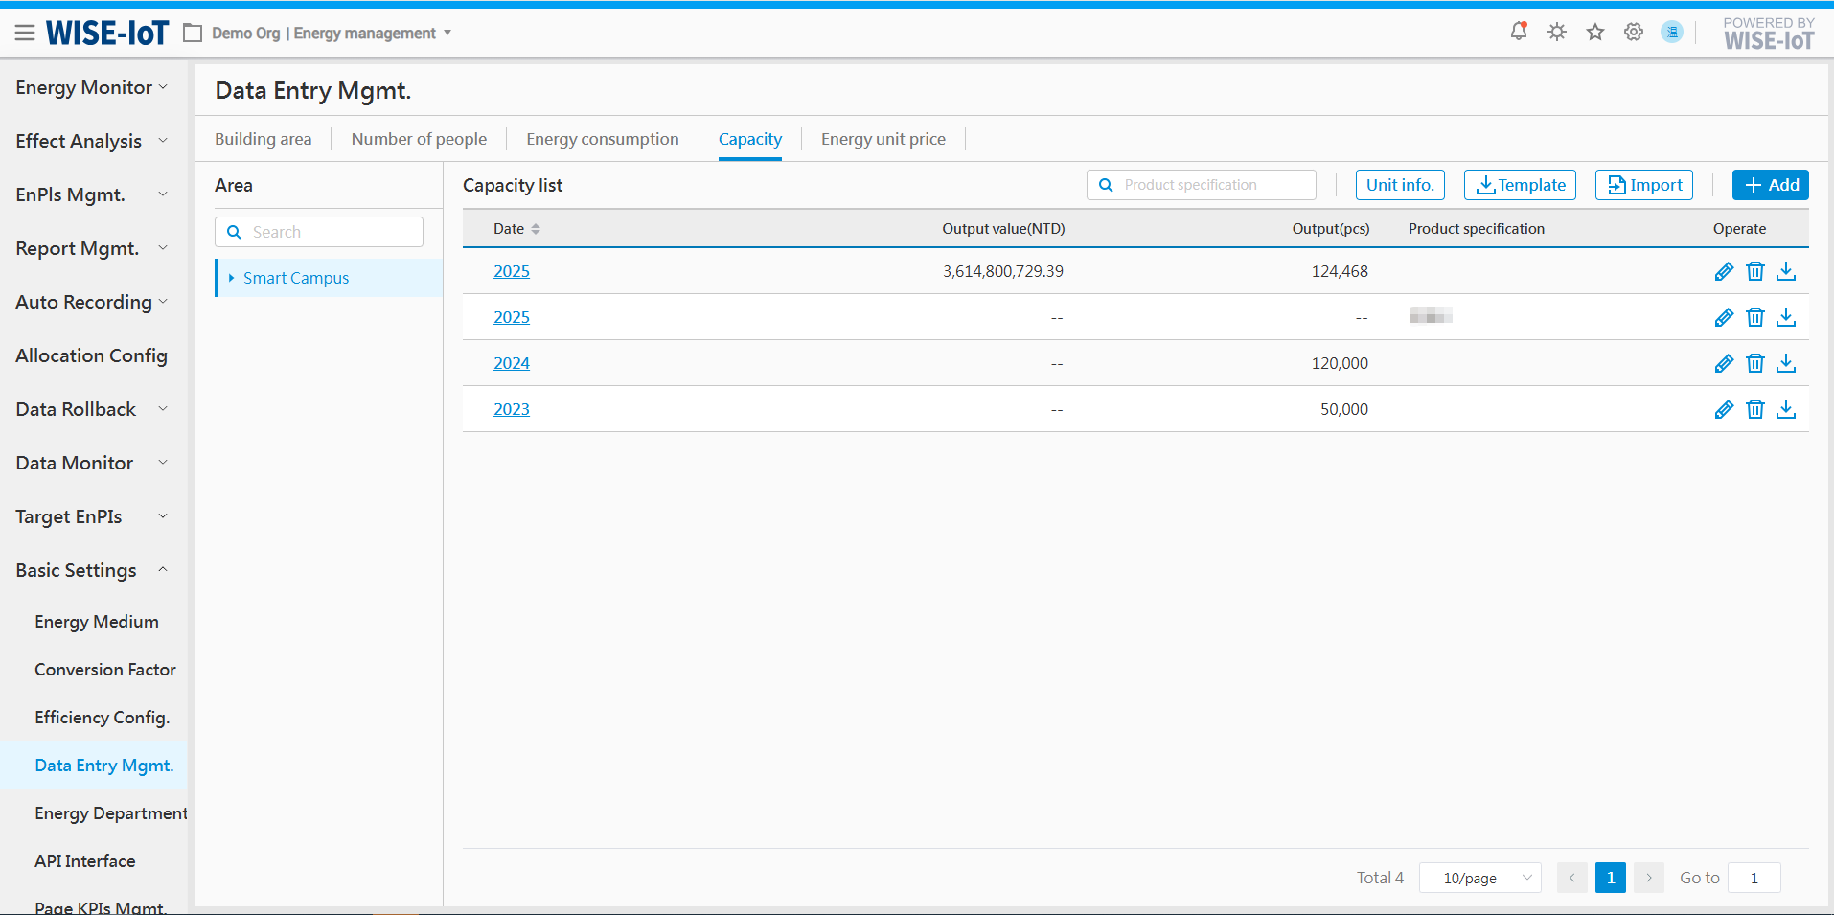Expand the Smart Campus tree node
1834x915 pixels.
click(x=231, y=278)
